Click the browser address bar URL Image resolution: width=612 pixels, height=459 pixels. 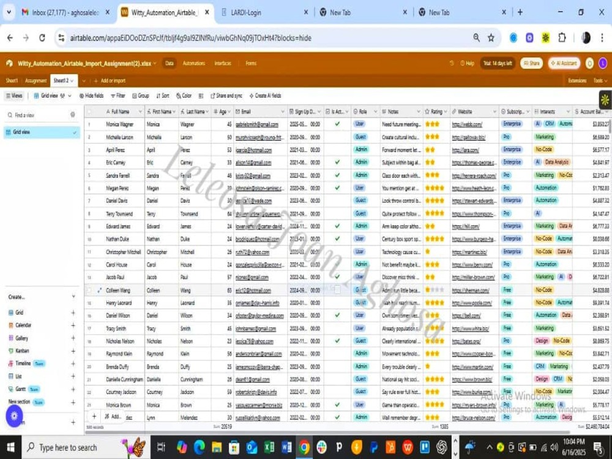[190, 38]
